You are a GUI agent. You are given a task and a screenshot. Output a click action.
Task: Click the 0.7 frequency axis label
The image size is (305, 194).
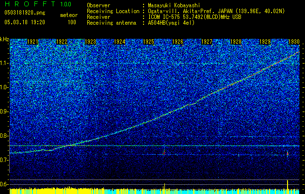4,160
